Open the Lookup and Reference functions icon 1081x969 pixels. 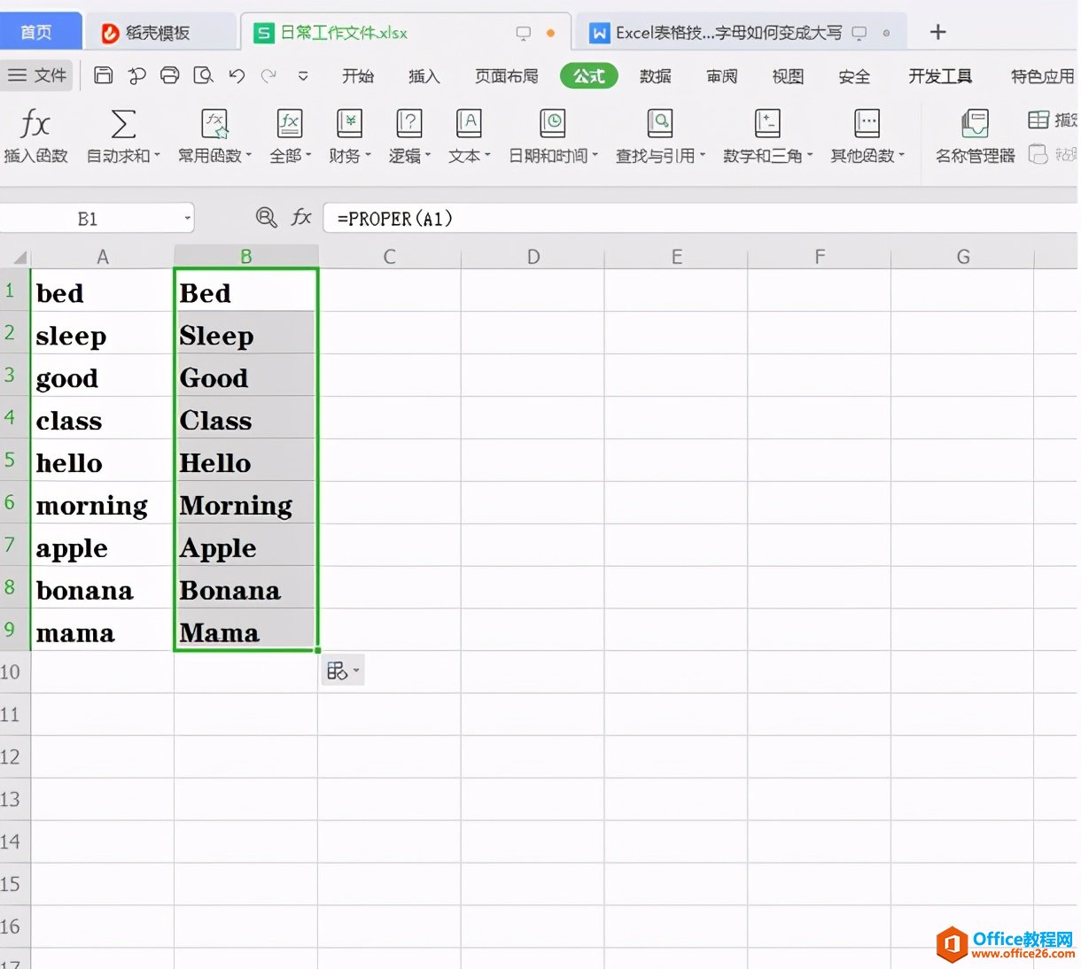pos(660,123)
